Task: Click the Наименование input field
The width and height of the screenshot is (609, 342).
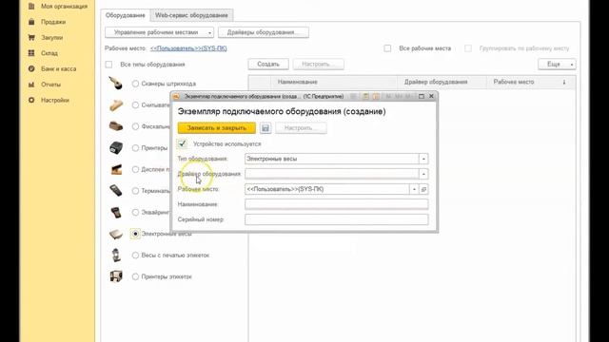Action: (x=336, y=204)
